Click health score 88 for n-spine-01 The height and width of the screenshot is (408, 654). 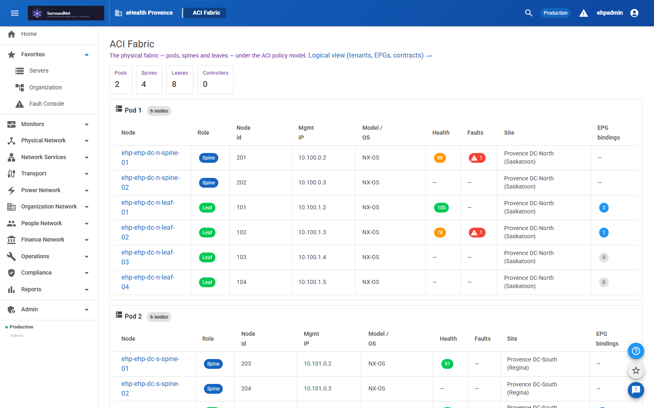[x=440, y=158]
